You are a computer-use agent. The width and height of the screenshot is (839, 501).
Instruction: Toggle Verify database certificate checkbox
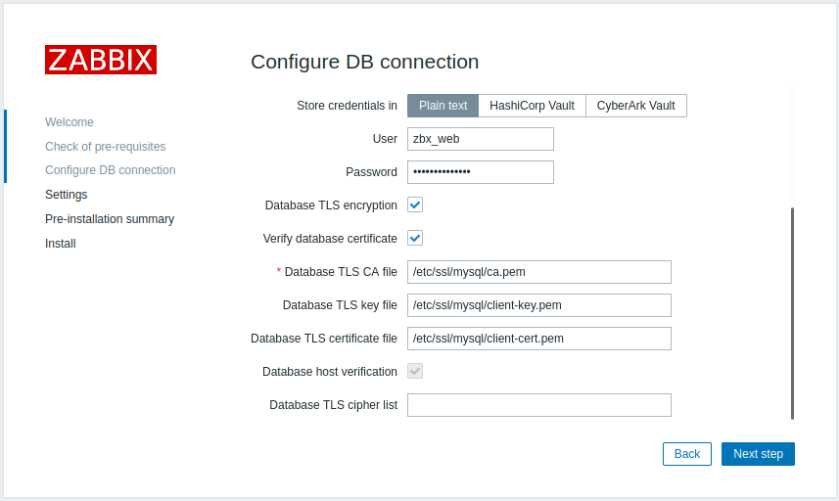(415, 238)
